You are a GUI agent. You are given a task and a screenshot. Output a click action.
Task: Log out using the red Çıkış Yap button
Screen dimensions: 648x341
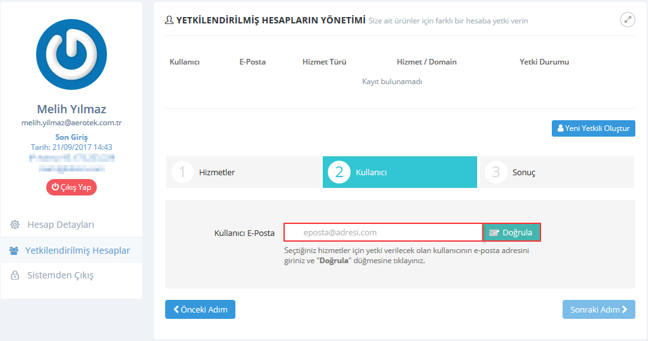[x=72, y=187]
